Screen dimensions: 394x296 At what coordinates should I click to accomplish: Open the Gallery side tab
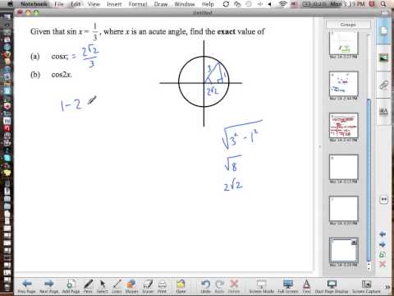point(383,58)
